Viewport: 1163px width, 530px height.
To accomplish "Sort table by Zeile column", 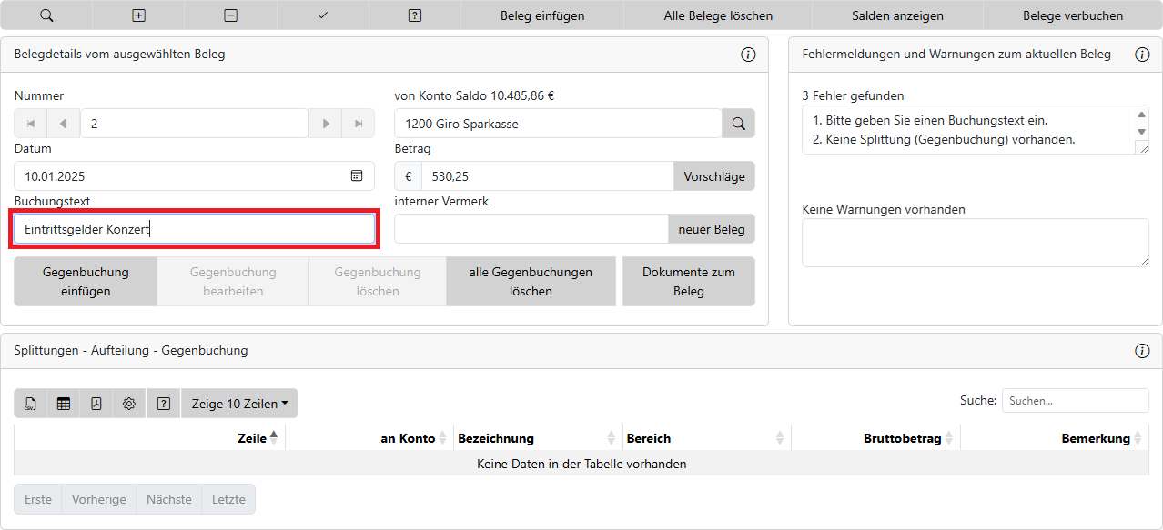I will point(252,438).
